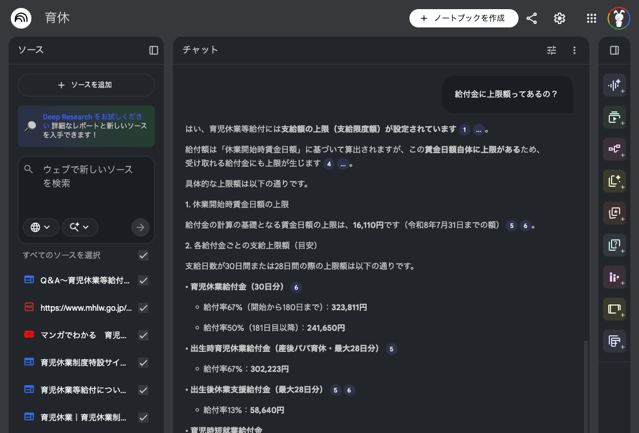The image size is (639, 433).
Task: Collapse the ソース panel
Action: click(x=153, y=50)
